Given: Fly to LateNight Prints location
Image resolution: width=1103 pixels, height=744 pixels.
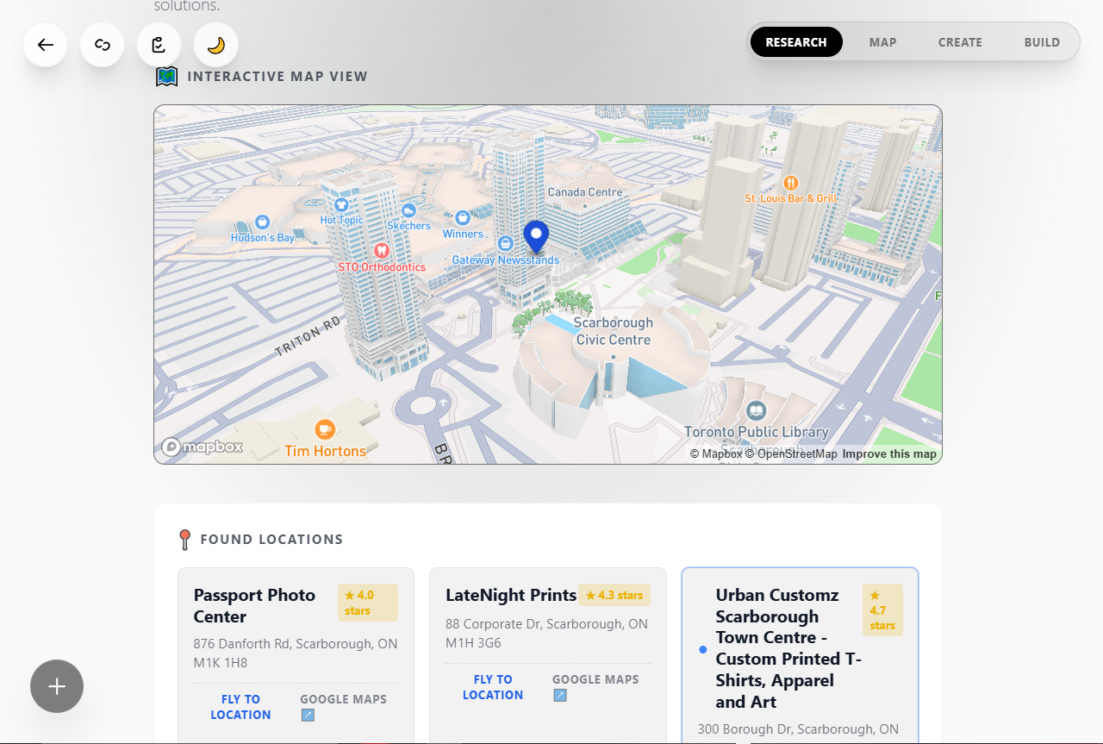Looking at the screenshot, I should pyautogui.click(x=493, y=687).
